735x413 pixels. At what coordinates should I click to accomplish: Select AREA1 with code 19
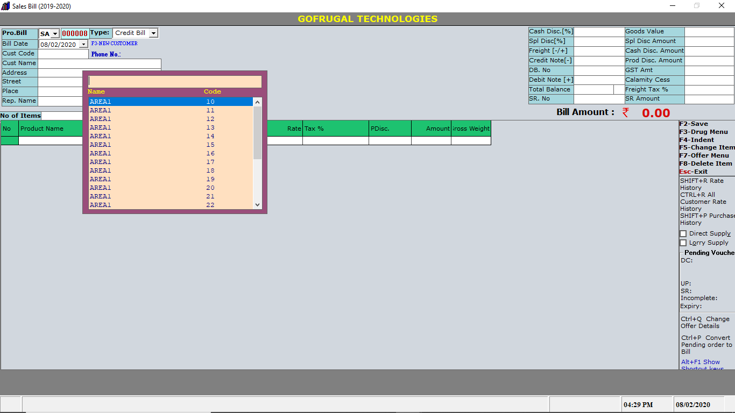click(171, 179)
